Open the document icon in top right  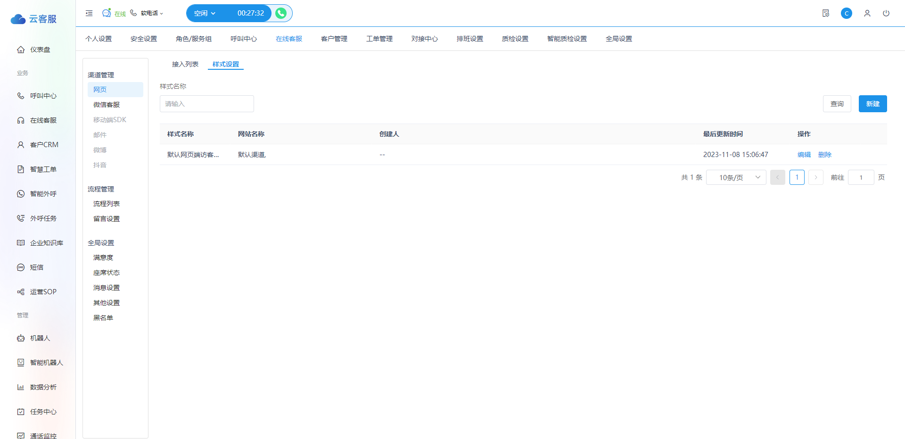pyautogui.click(x=826, y=13)
